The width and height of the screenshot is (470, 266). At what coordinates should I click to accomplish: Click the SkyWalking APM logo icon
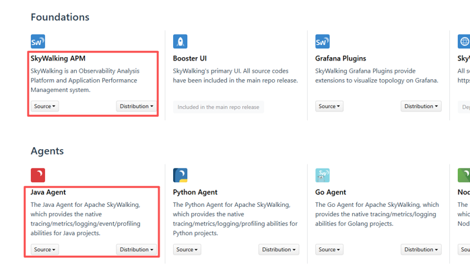(38, 41)
